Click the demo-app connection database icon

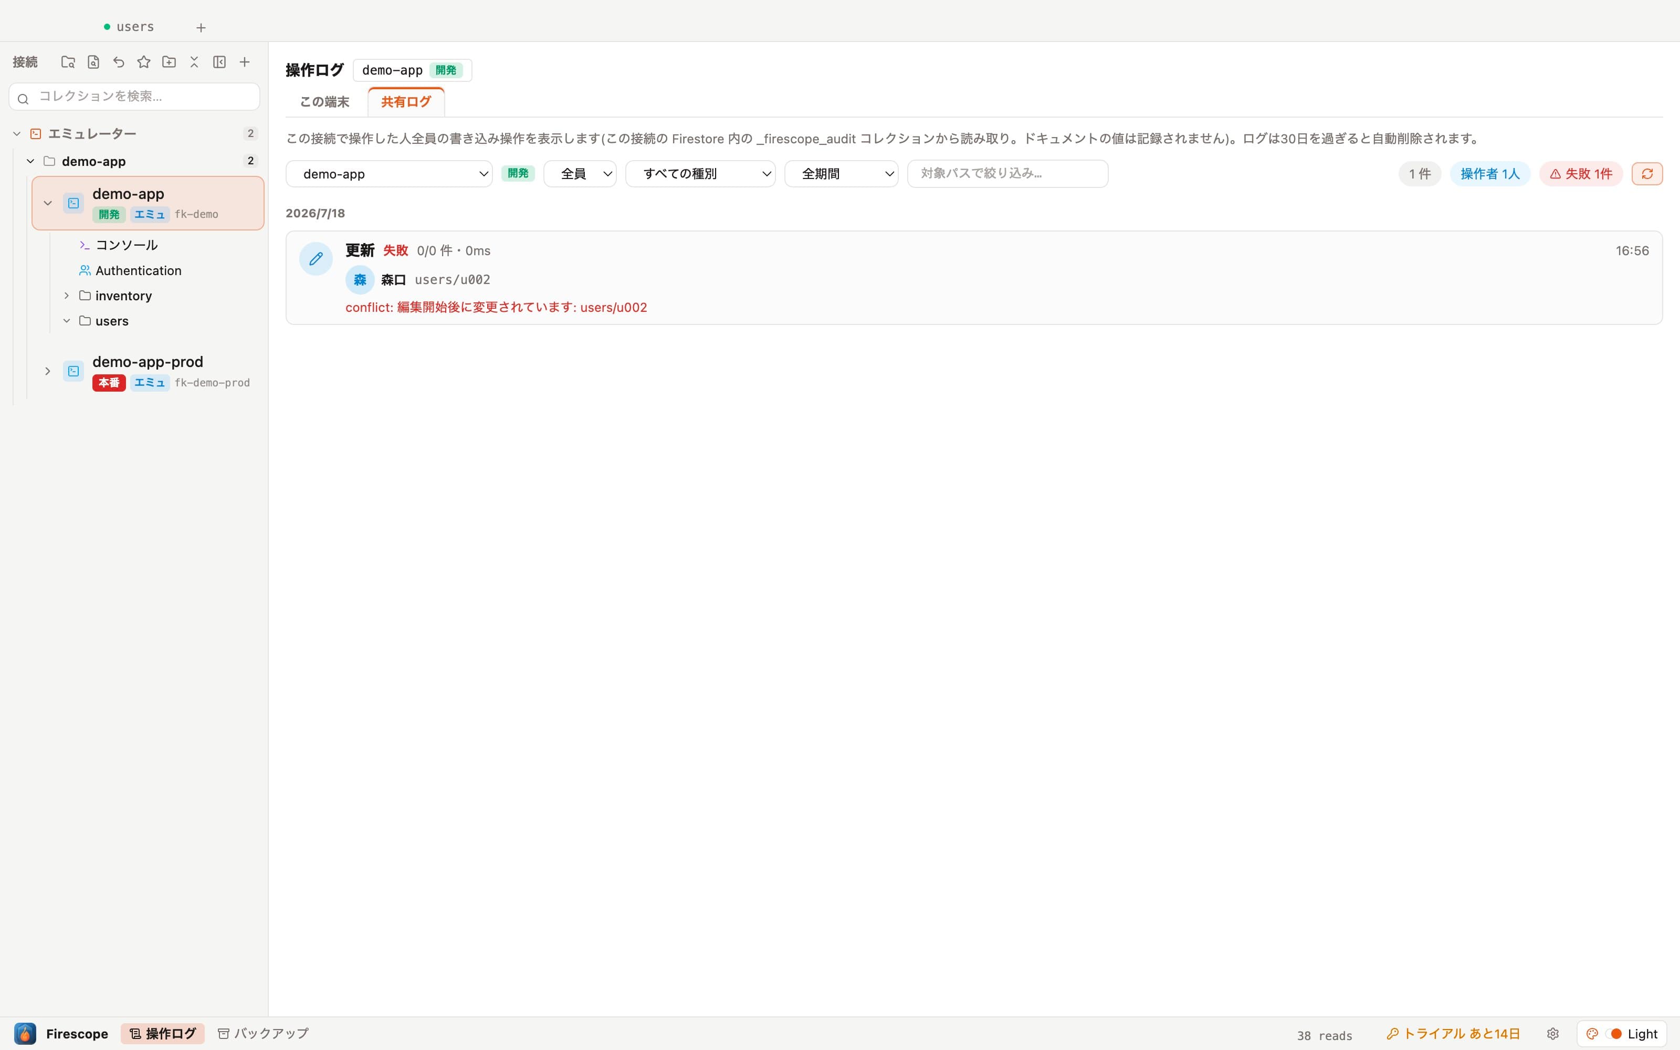73,203
